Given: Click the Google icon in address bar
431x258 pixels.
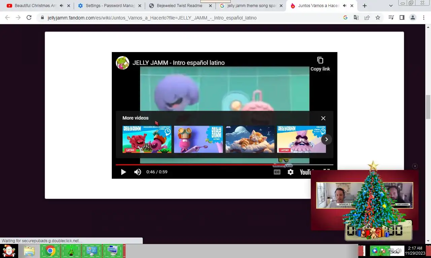Looking at the screenshot, I should pyautogui.click(x=345, y=17).
